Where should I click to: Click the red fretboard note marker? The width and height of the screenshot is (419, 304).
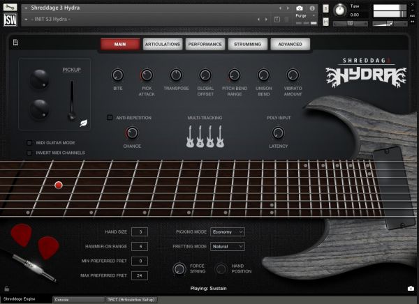point(59,185)
